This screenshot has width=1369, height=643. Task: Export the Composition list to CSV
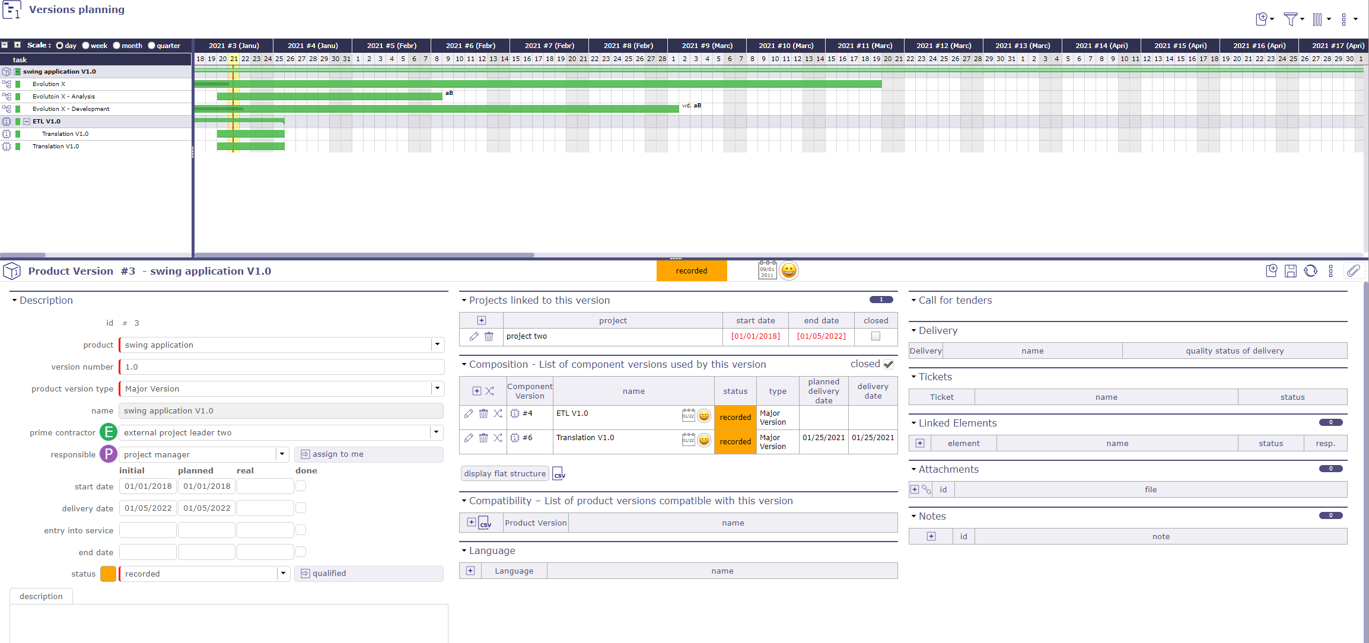[x=558, y=474]
